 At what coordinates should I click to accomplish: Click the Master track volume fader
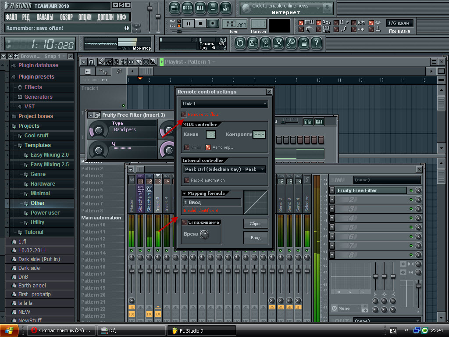(x=132, y=270)
